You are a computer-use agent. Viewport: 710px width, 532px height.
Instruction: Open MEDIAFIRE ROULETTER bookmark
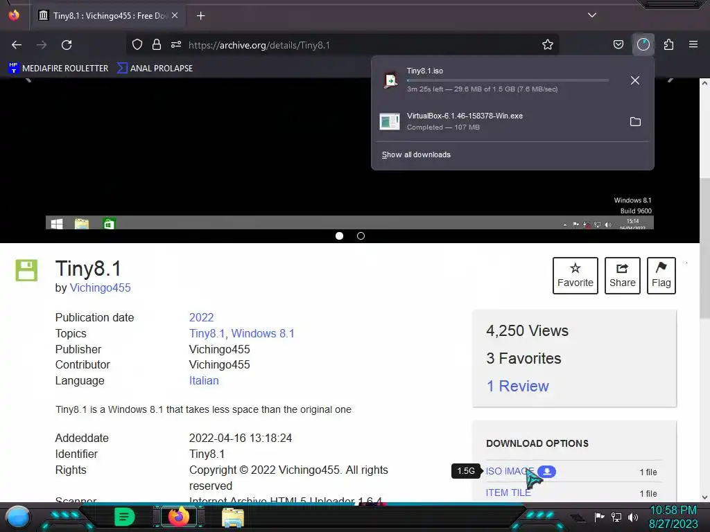tap(58, 69)
